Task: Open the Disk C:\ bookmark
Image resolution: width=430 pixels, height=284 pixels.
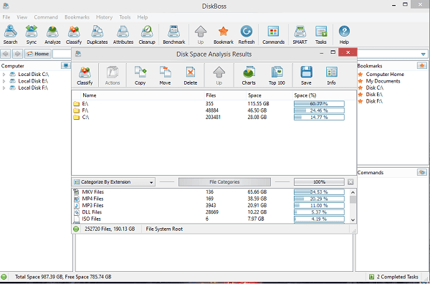Action: pyautogui.click(x=375, y=87)
